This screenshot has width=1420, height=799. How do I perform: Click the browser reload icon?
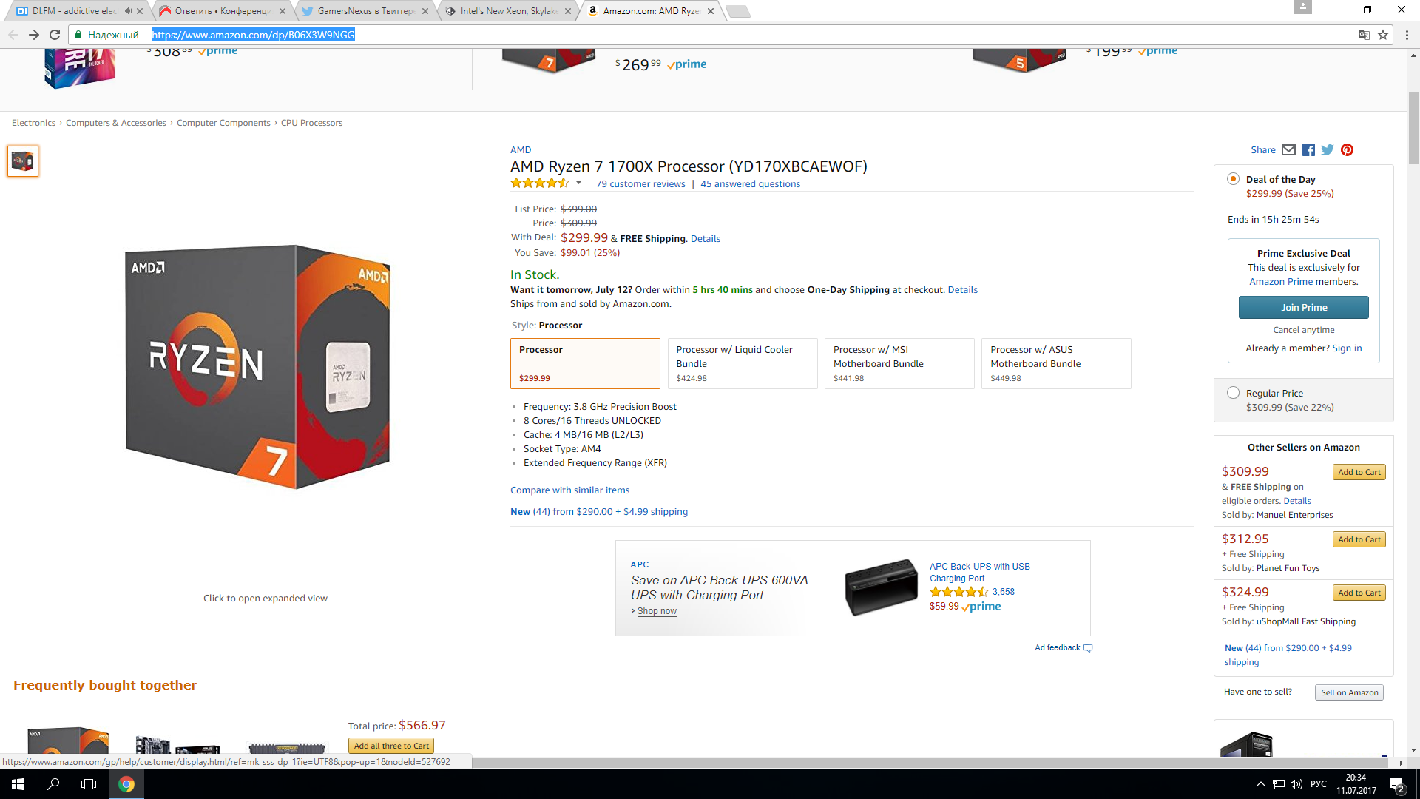point(55,35)
